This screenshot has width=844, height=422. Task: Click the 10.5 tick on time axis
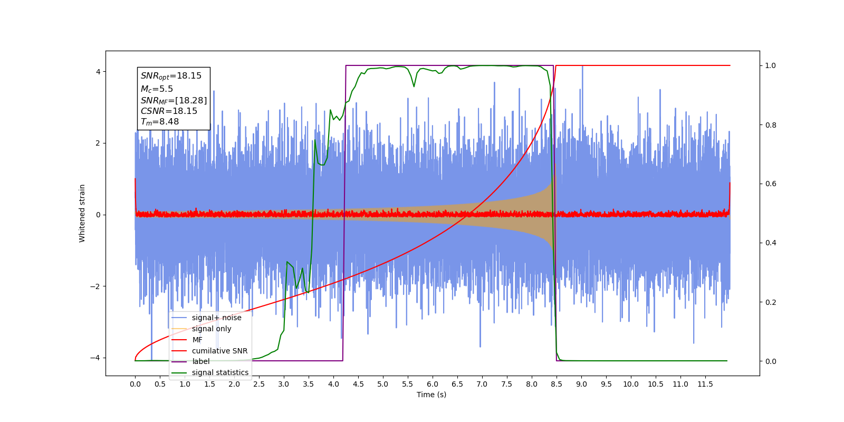656,384
